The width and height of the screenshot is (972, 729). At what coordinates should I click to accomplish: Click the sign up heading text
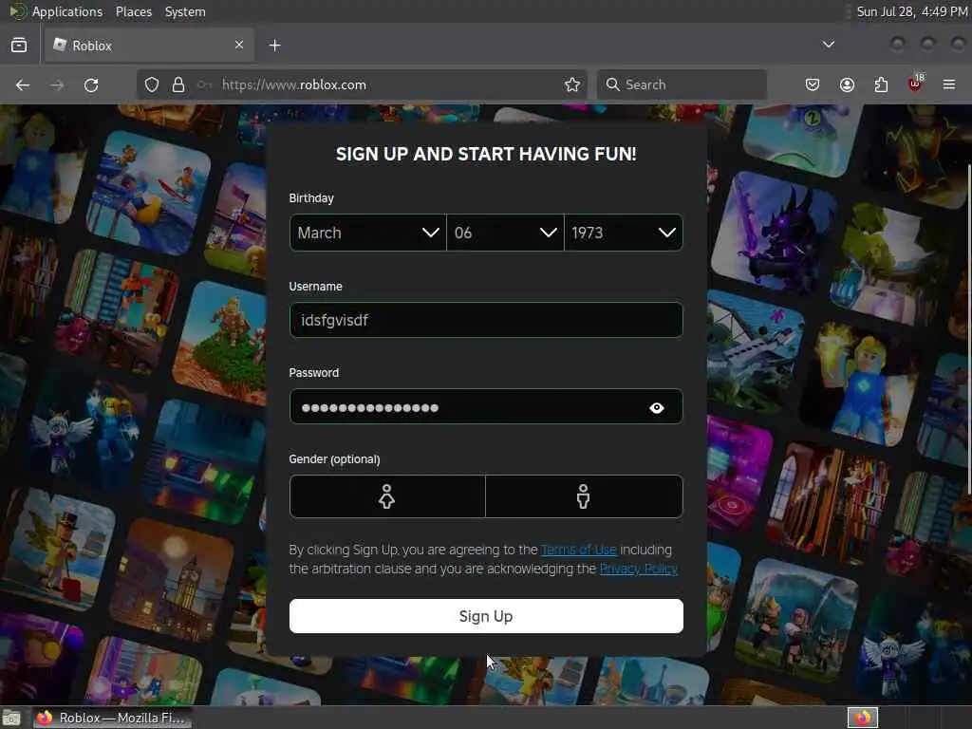[x=486, y=155]
